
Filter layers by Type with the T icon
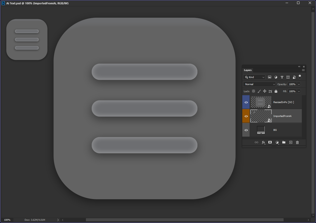pyautogui.click(x=282, y=77)
